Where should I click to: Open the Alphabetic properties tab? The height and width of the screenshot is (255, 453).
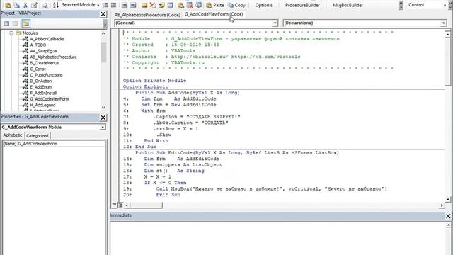tap(13, 135)
